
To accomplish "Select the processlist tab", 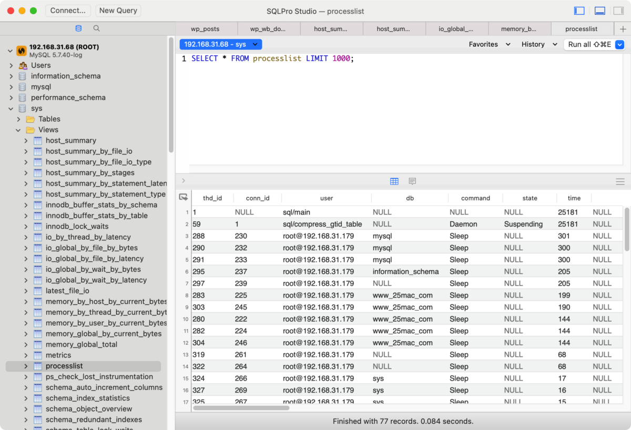I will click(582, 29).
